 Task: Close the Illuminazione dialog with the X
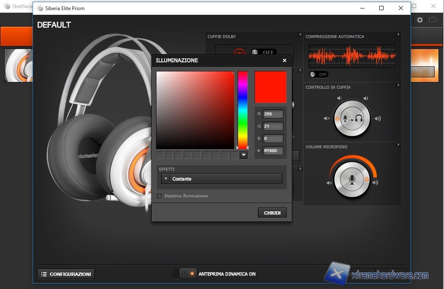[x=285, y=60]
